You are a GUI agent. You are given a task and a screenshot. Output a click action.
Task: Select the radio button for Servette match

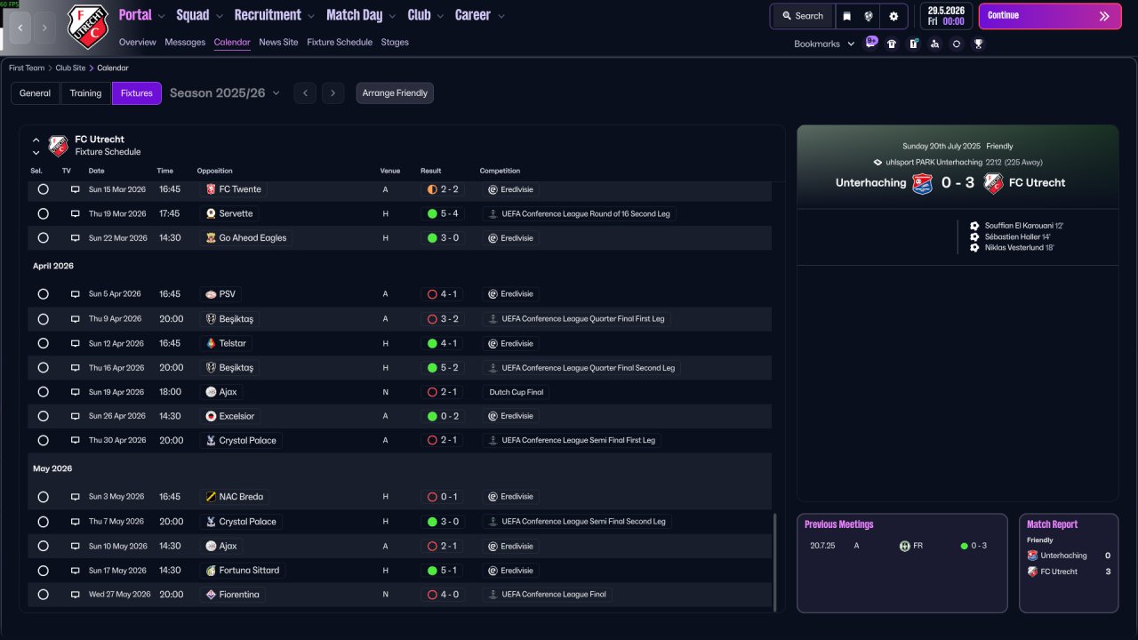pyautogui.click(x=43, y=213)
